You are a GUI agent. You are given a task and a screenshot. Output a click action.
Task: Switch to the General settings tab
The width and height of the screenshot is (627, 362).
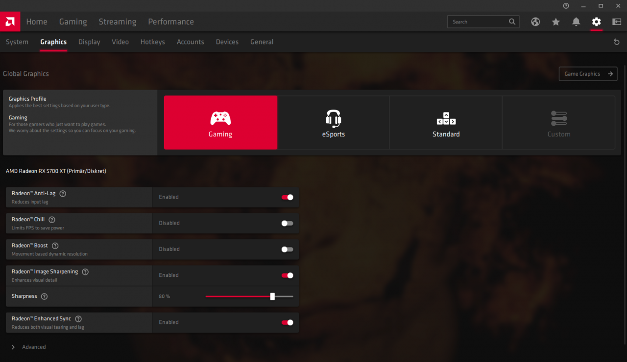(262, 42)
